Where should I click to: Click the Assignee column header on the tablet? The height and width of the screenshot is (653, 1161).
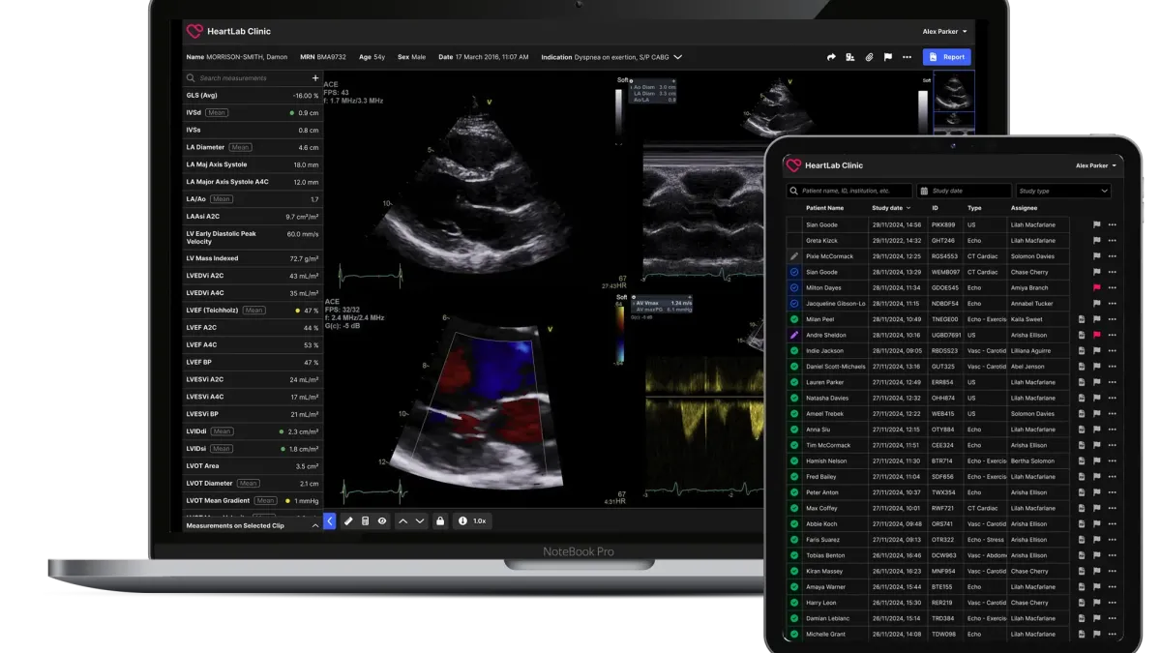pyautogui.click(x=1024, y=208)
